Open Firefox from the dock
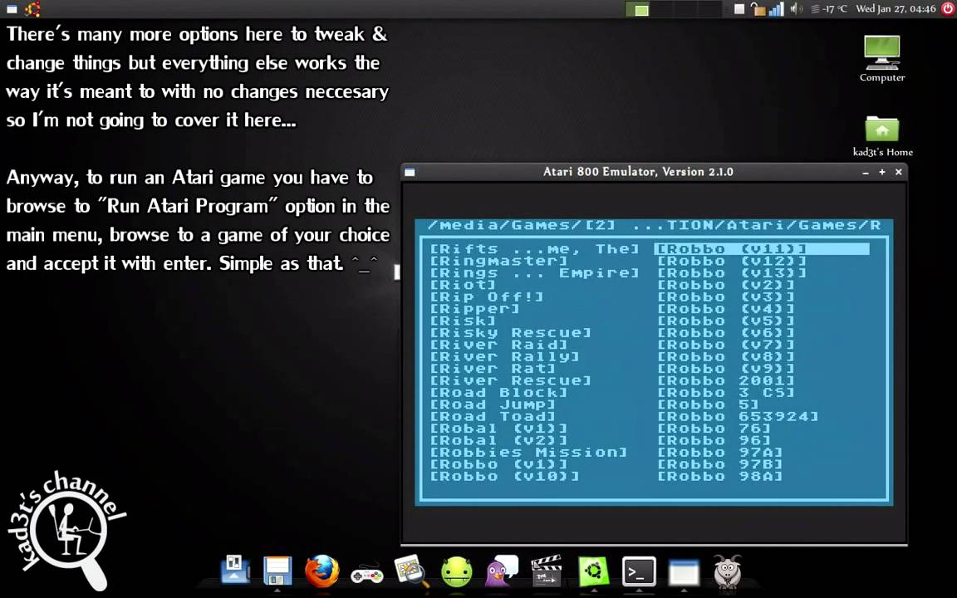Viewport: 957px width, 598px height. pyautogui.click(x=321, y=571)
